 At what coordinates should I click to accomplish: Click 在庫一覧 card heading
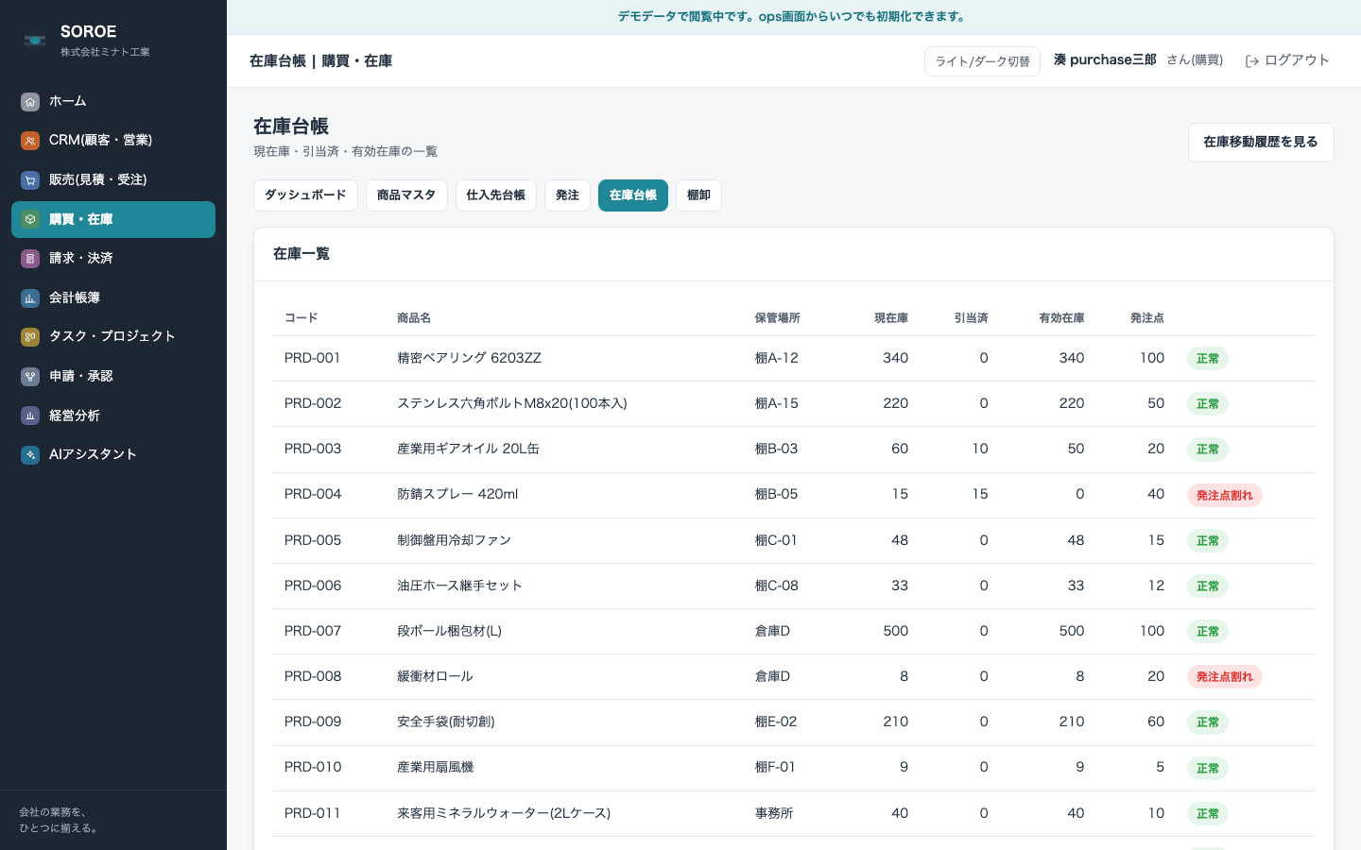pos(301,254)
